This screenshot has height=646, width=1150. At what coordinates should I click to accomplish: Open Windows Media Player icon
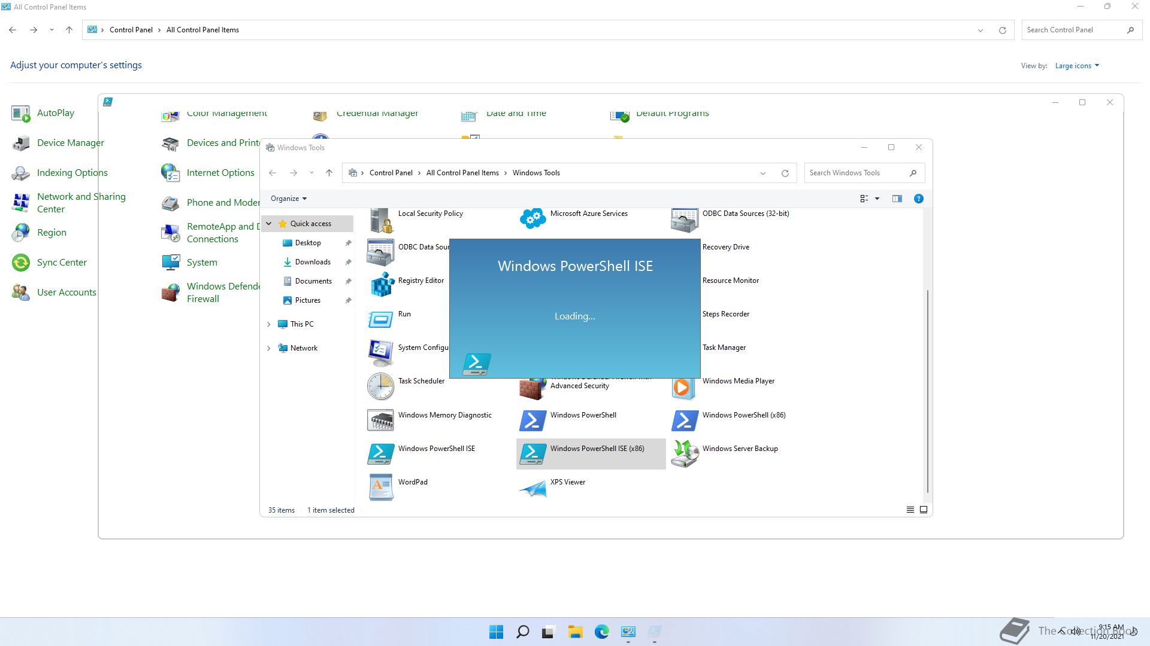pos(683,388)
